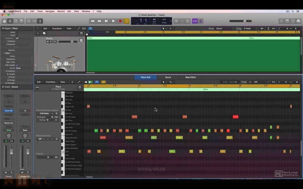Image resolution: width=303 pixels, height=189 pixels.
Task: Expand the Track: Drums disclosure triangle
Action: 3,87
